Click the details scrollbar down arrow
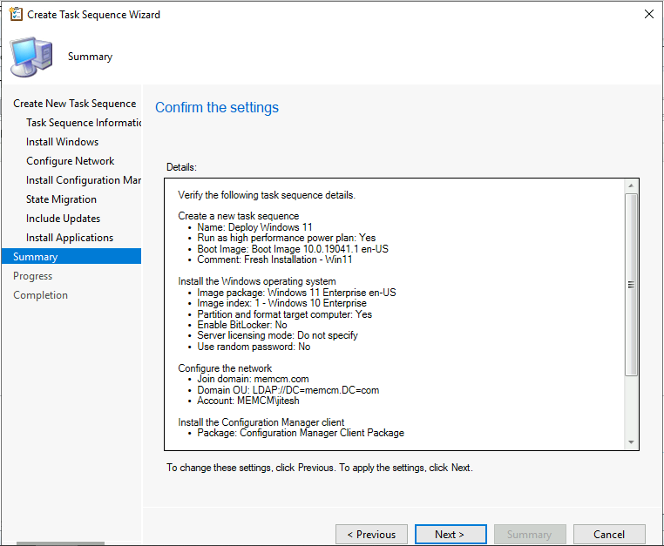664x546 pixels. pos(631,442)
